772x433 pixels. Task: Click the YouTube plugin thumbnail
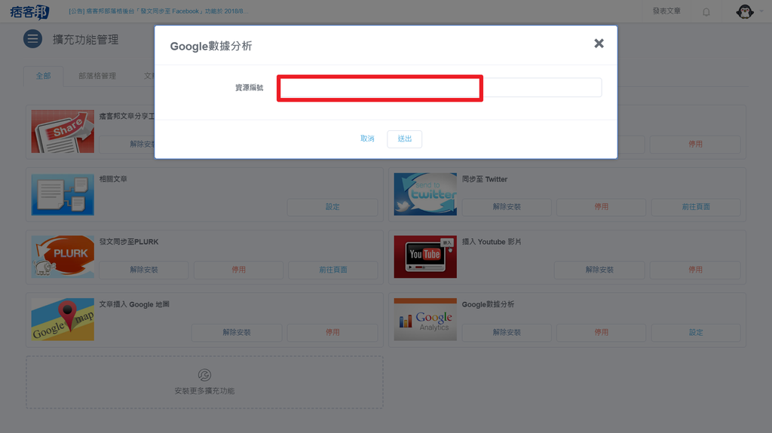(425, 256)
